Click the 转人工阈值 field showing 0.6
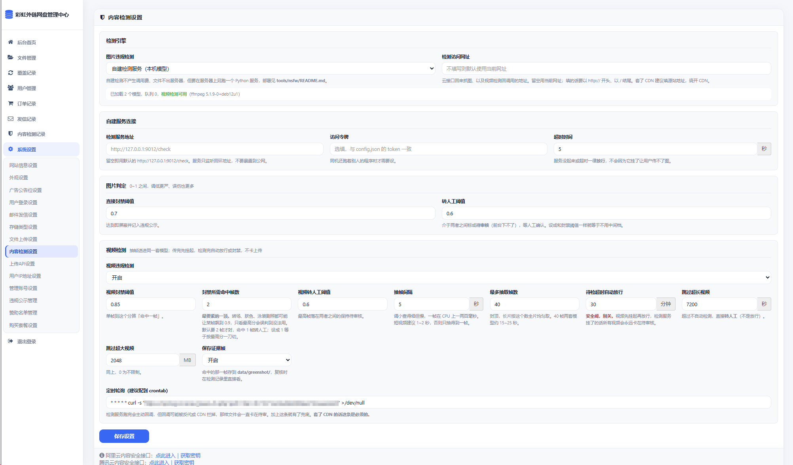 [x=606, y=213]
